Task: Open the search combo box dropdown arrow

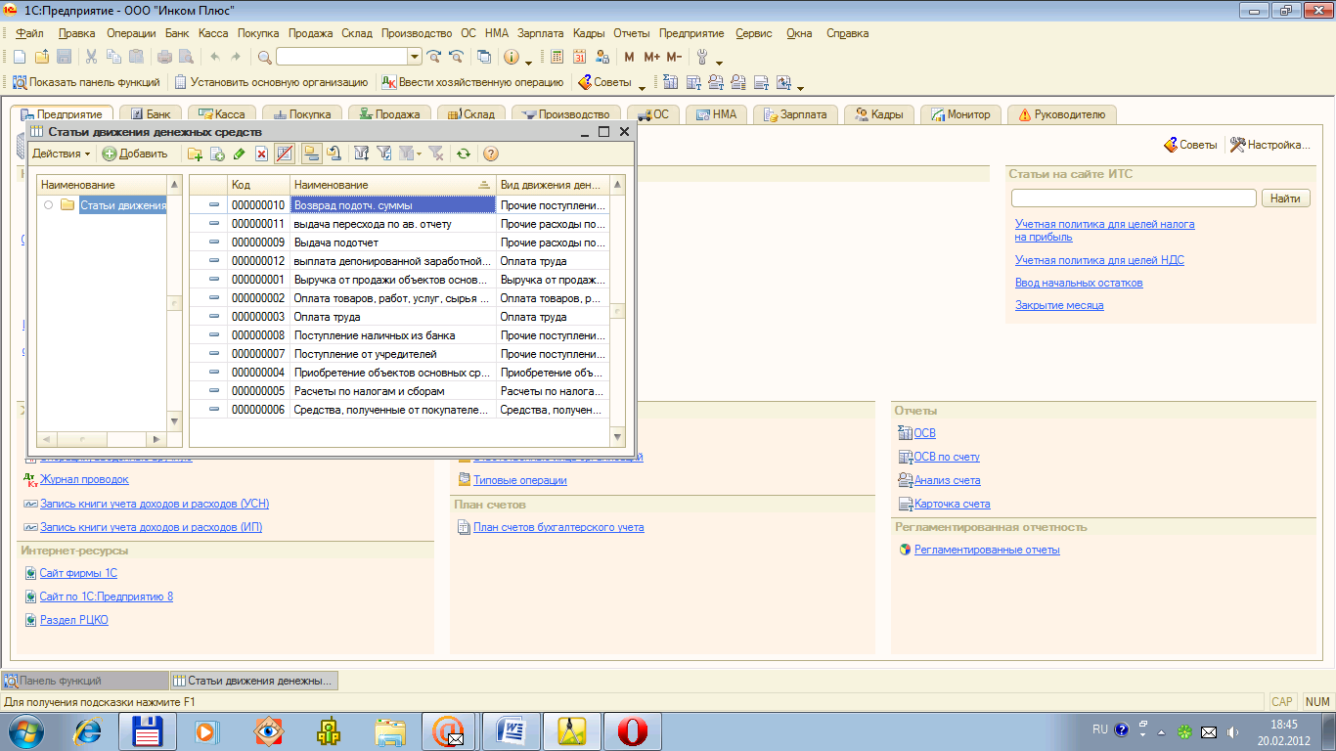Action: click(x=415, y=57)
